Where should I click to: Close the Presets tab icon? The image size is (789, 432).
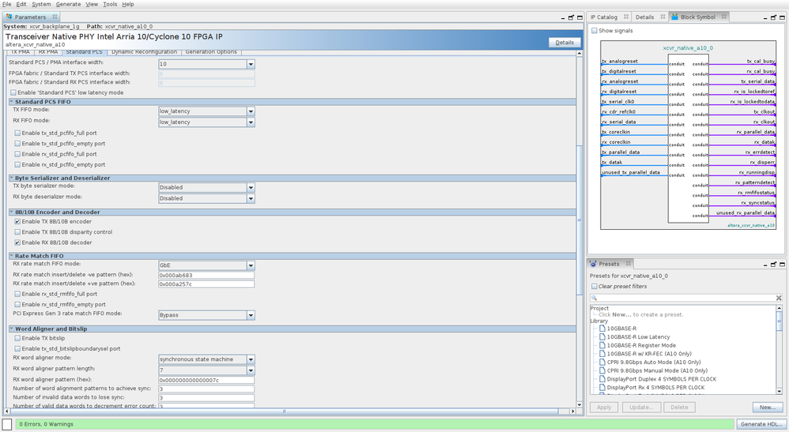628,264
